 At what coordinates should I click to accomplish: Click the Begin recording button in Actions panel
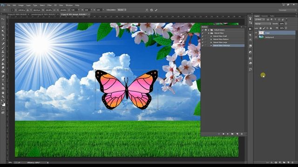tap(223, 134)
